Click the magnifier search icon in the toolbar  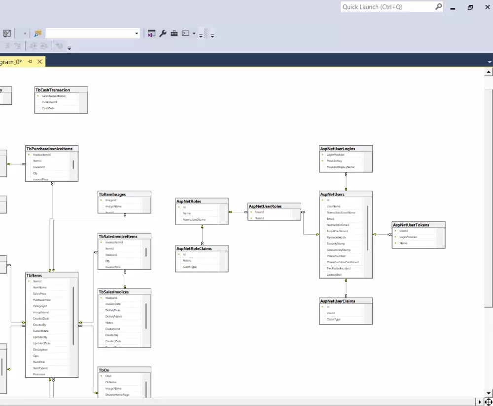click(37, 33)
